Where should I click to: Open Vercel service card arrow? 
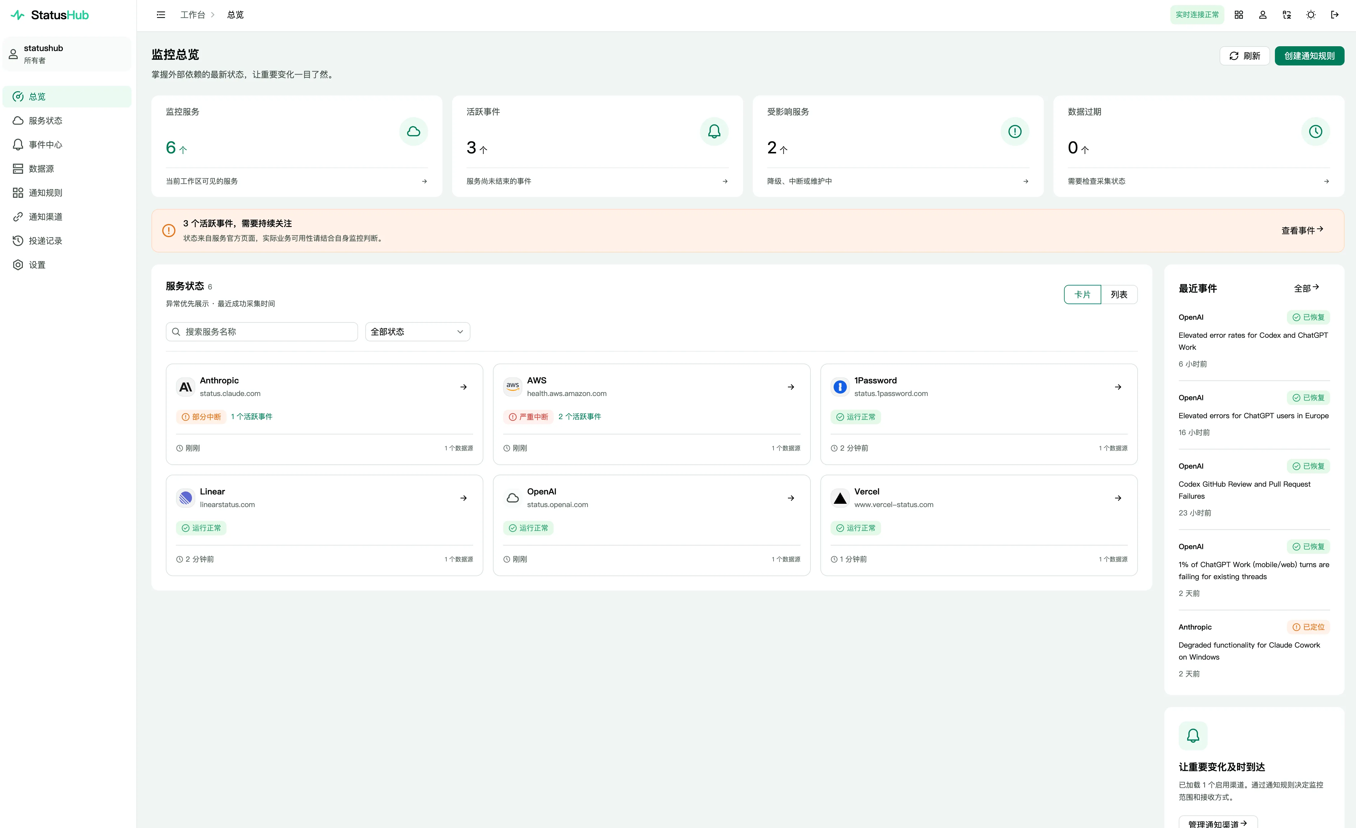(1118, 498)
